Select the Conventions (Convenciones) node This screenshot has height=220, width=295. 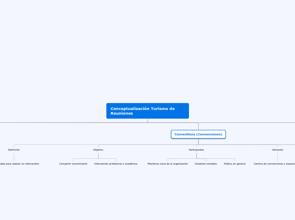(198, 135)
